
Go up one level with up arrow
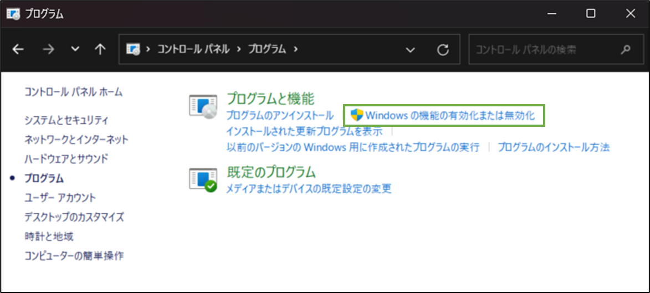click(100, 50)
